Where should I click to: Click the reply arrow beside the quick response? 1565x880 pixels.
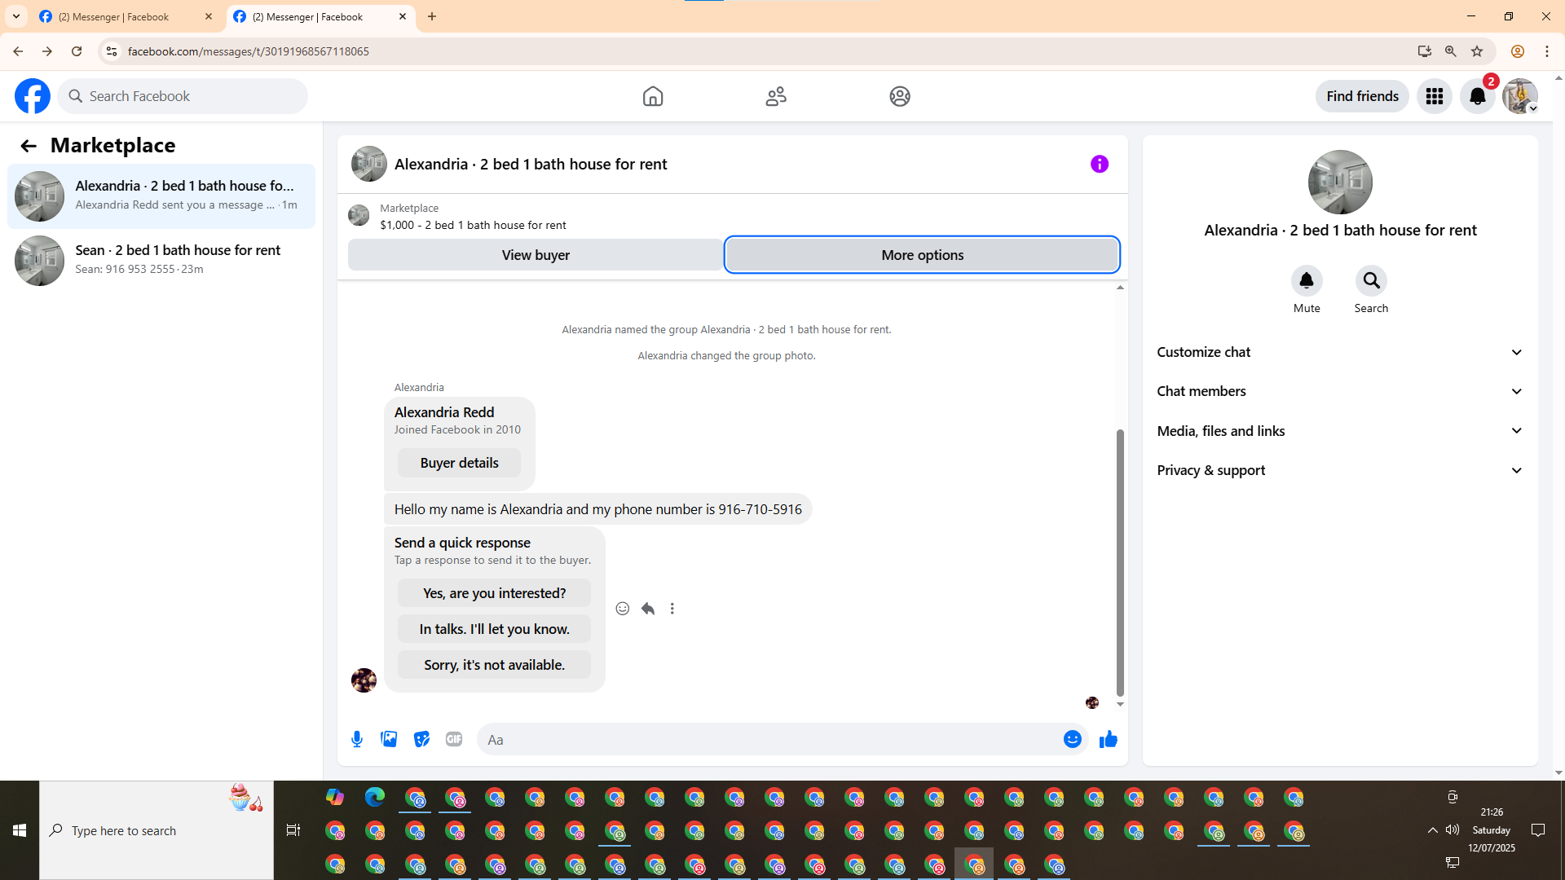[648, 609]
